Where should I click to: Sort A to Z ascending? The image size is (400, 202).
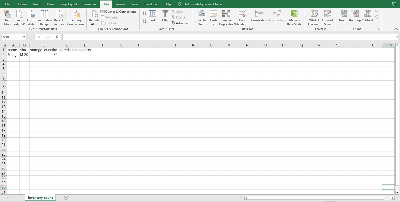tap(144, 13)
